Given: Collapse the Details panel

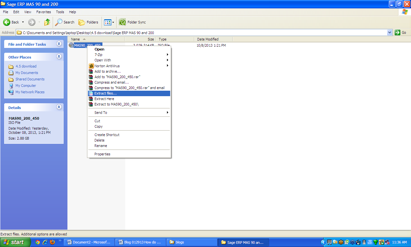Looking at the screenshot, I should [59, 107].
